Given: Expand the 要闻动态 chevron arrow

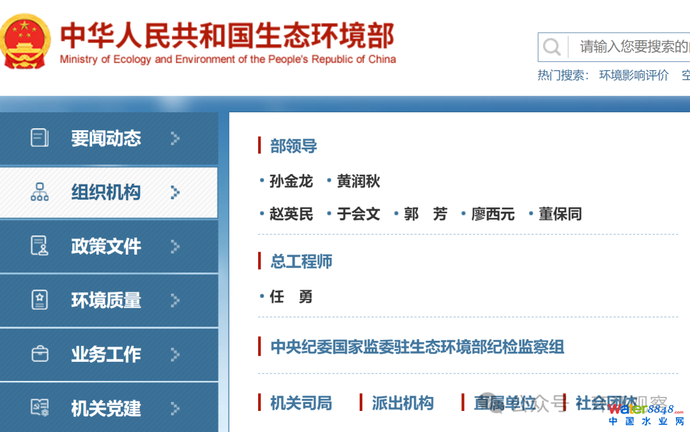Looking at the screenshot, I should coord(175,138).
